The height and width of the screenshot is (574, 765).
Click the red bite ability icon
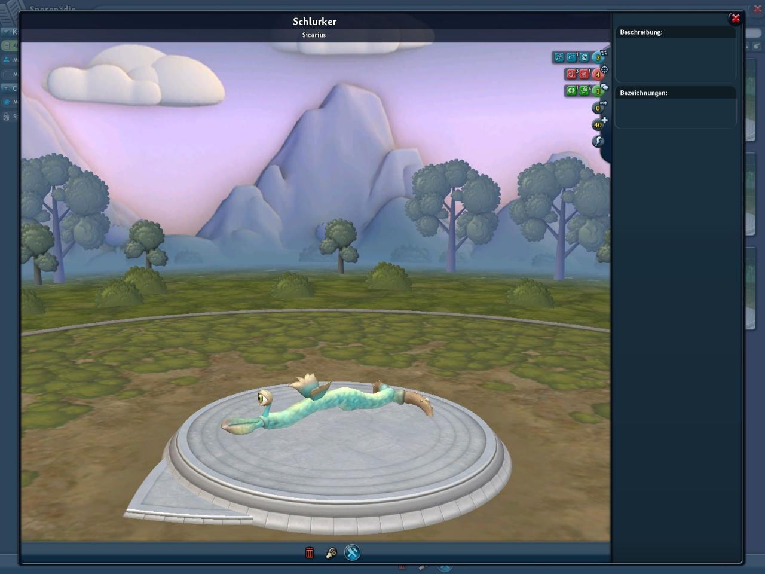pyautogui.click(x=572, y=74)
